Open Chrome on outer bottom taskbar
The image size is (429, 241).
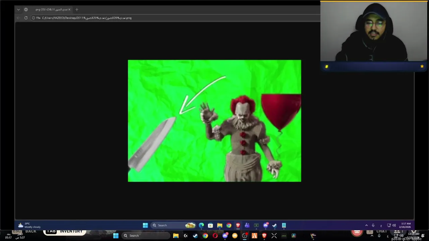tap(205, 236)
